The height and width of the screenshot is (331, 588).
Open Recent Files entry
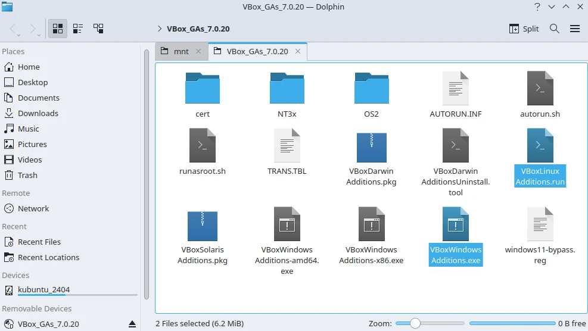pos(70,242)
